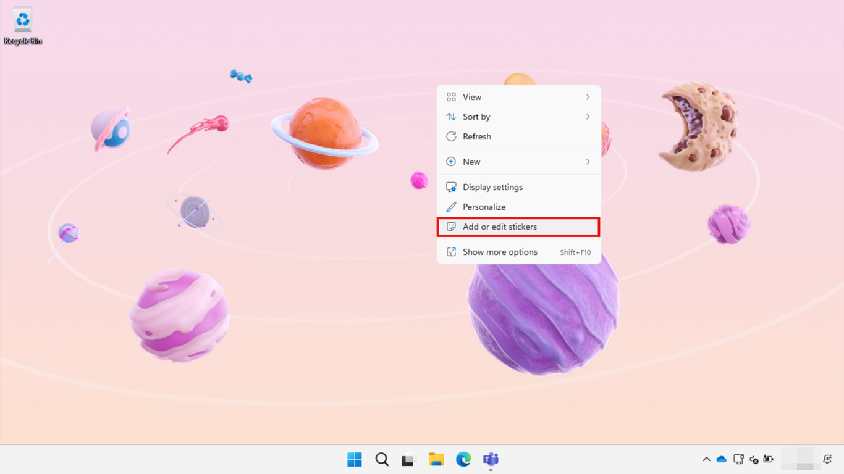This screenshot has height=474, width=844.
Task: Unmute audio via the tray speaker icon
Action: tap(754, 459)
